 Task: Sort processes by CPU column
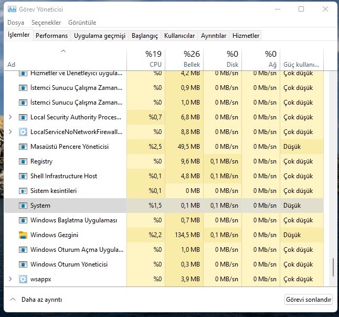click(x=146, y=59)
